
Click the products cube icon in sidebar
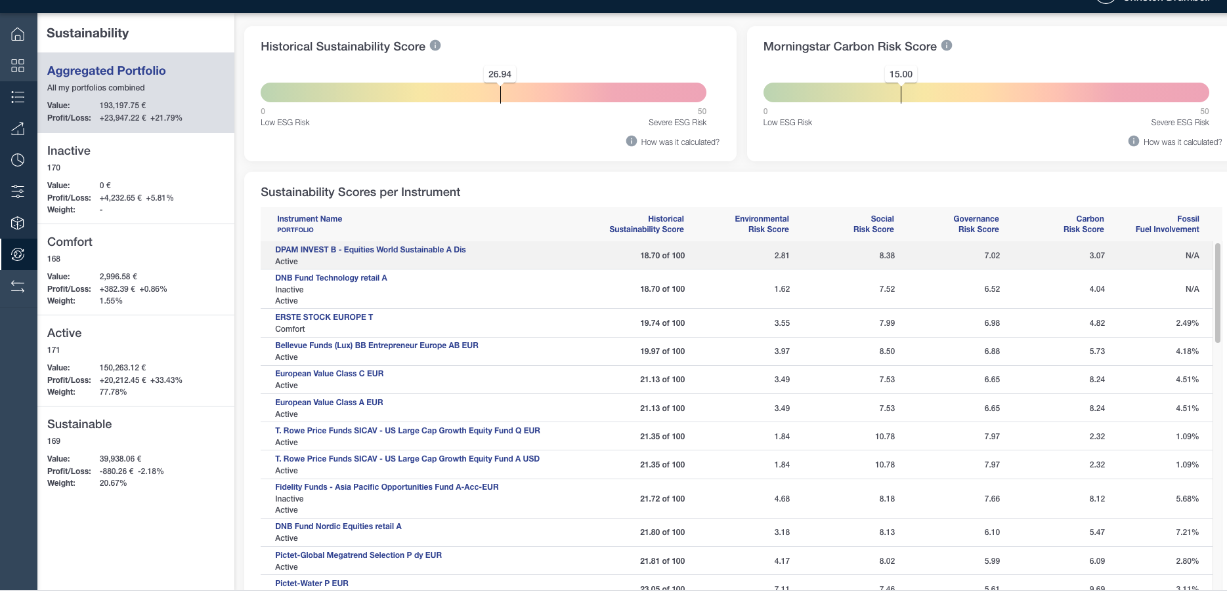pyautogui.click(x=18, y=223)
